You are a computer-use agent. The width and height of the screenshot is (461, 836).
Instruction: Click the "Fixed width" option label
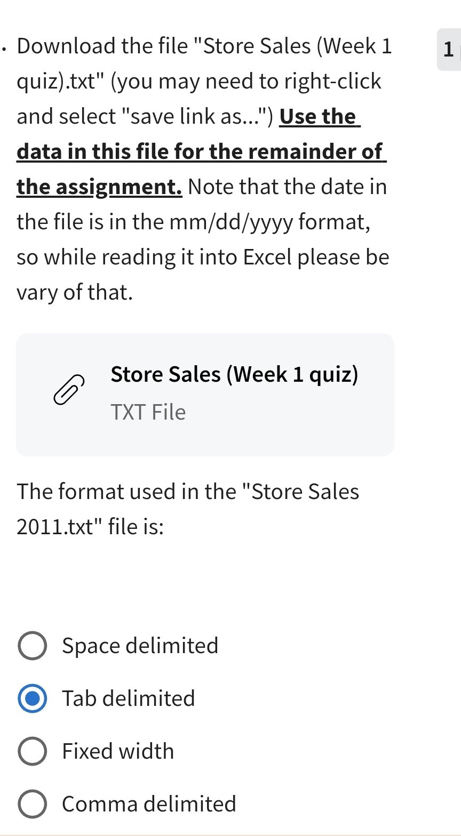(118, 751)
